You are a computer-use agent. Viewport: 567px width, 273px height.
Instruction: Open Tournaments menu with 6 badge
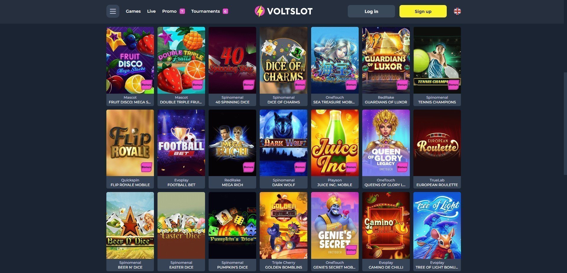[x=209, y=11]
